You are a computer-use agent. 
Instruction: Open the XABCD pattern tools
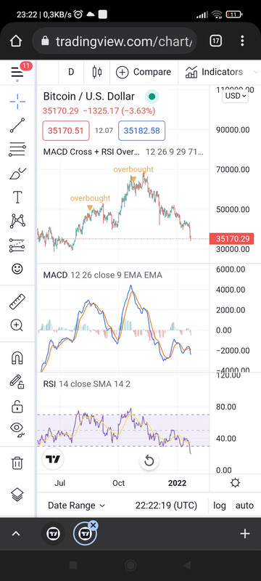[x=17, y=222]
